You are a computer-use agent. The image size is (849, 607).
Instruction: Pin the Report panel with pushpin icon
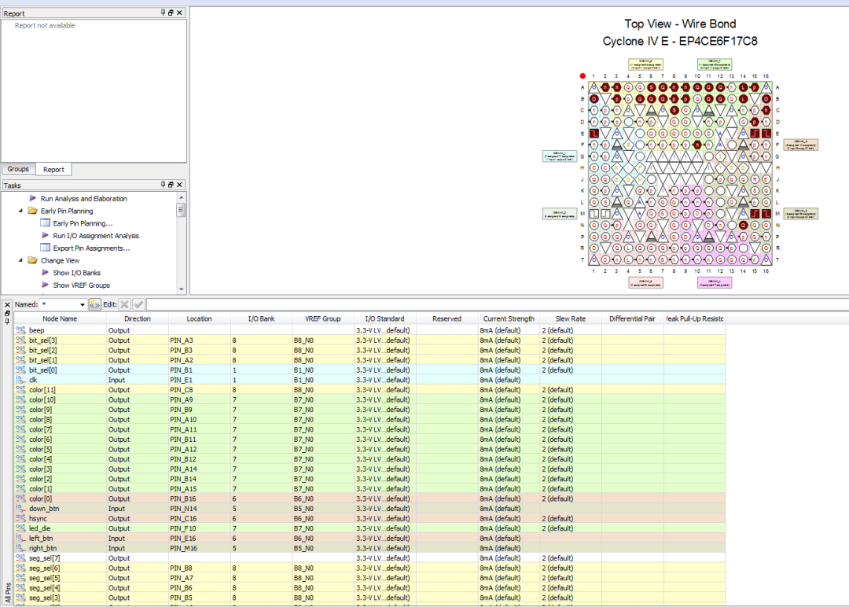pyautogui.click(x=164, y=13)
